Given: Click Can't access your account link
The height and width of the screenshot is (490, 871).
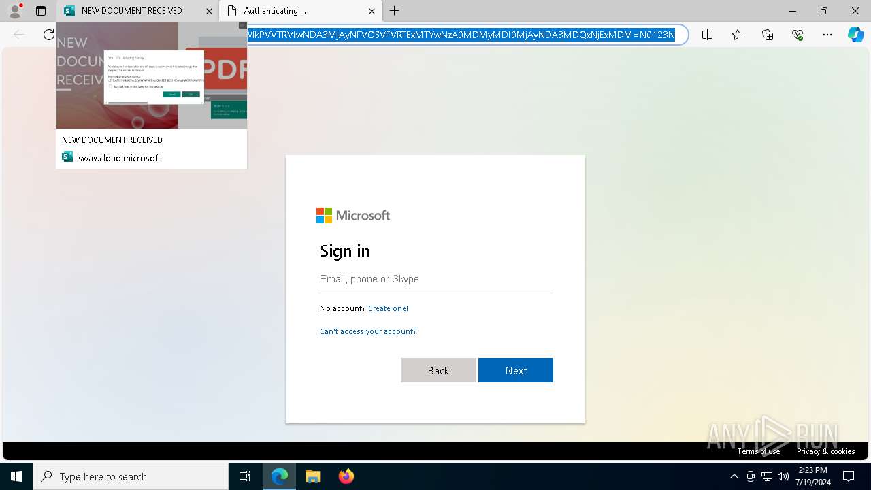Looking at the screenshot, I should [x=368, y=331].
